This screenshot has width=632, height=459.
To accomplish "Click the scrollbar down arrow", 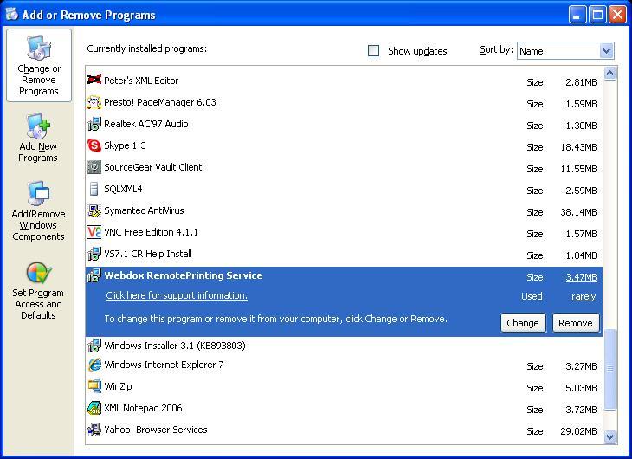I will pos(609,437).
